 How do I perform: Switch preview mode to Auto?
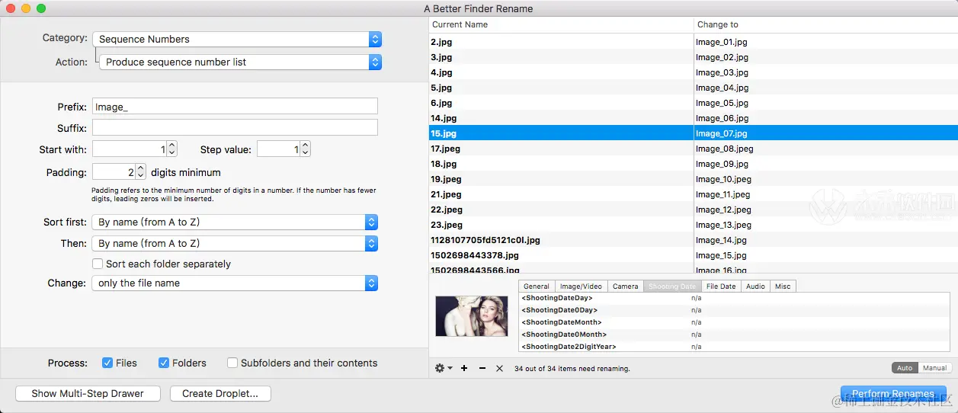click(905, 368)
